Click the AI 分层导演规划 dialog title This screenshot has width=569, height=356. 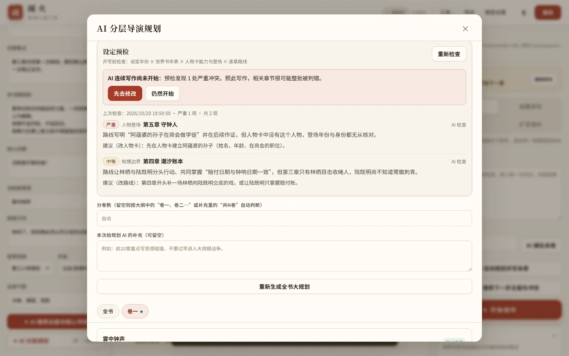click(129, 28)
